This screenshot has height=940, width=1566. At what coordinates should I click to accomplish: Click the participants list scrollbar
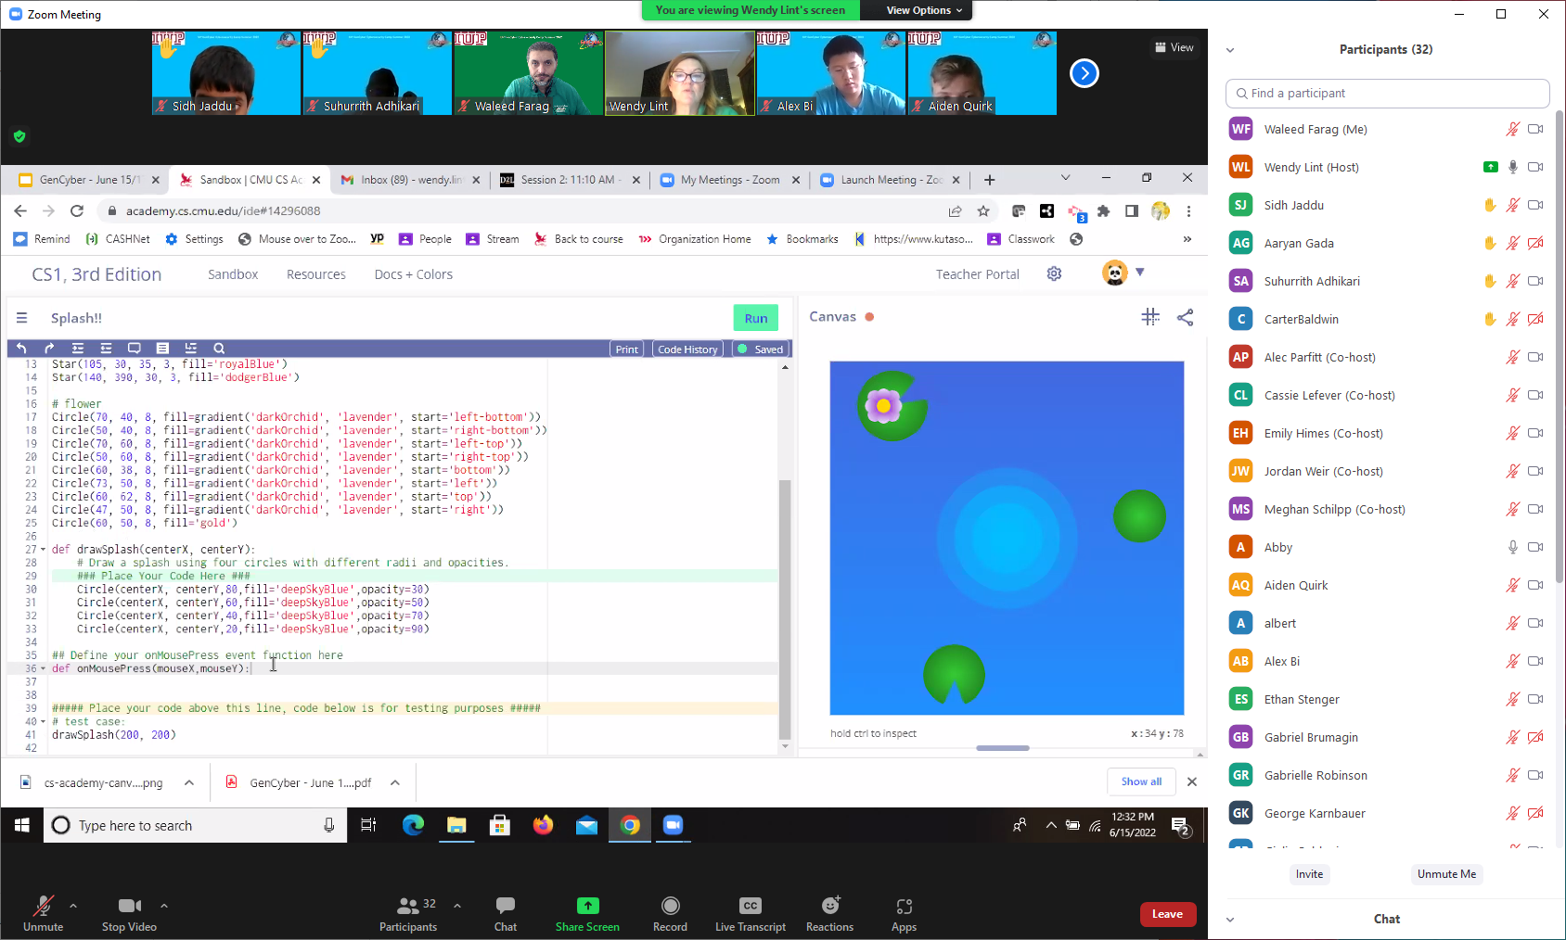click(1560, 347)
